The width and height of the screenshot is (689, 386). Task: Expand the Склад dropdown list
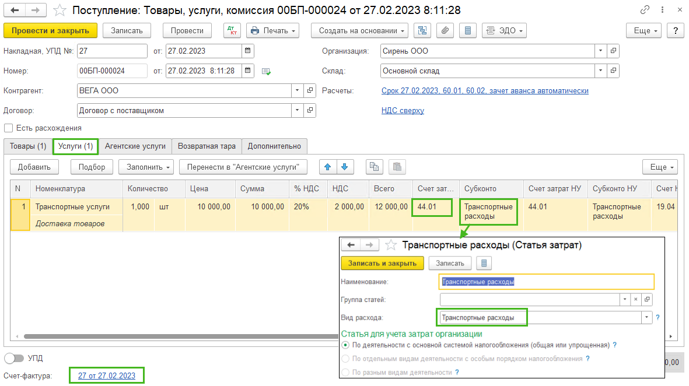click(x=601, y=71)
